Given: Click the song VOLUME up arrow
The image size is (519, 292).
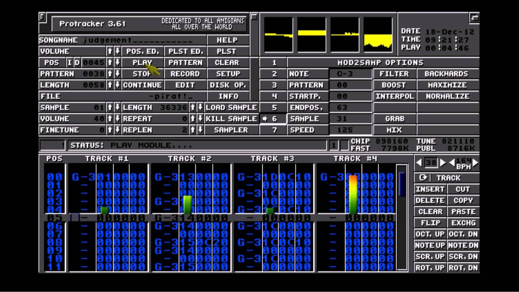Looking at the screenshot, I should point(109,52).
